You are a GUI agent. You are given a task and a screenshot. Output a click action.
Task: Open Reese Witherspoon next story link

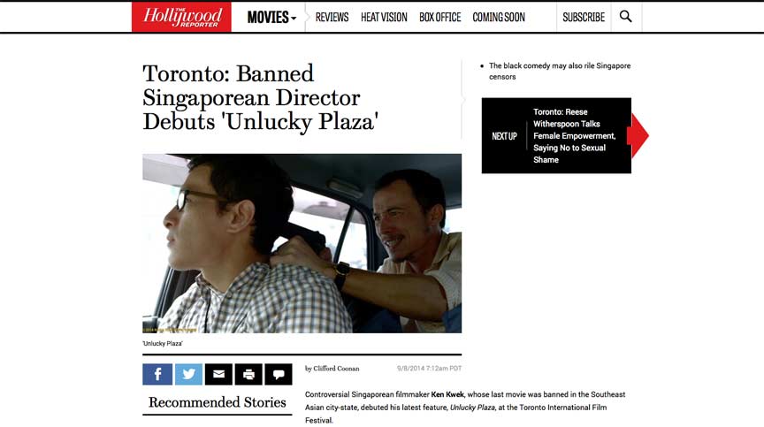pos(574,136)
